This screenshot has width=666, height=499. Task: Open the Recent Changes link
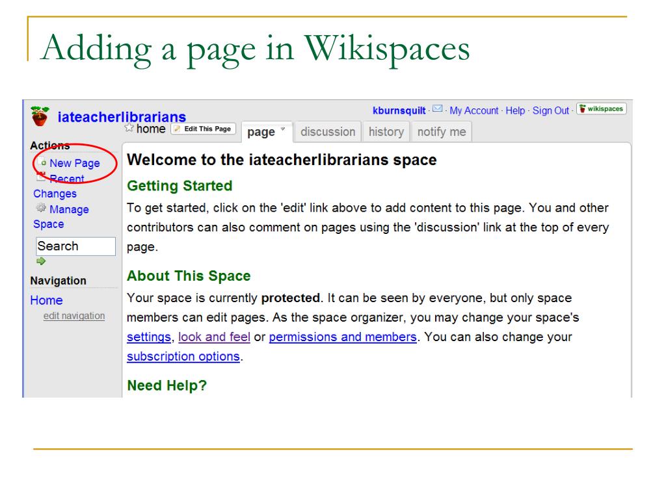click(x=59, y=186)
